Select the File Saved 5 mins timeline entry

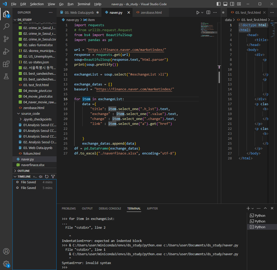click(35, 188)
